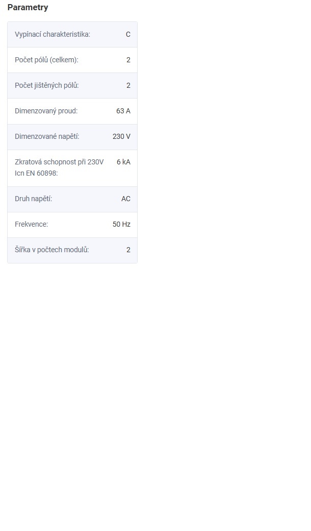
Task: Click the 'Dimenzovaný proud:' label
Action: click(46, 111)
